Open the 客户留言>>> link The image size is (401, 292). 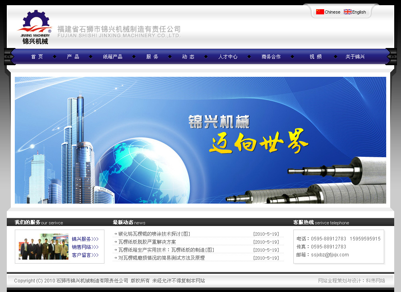85,255
